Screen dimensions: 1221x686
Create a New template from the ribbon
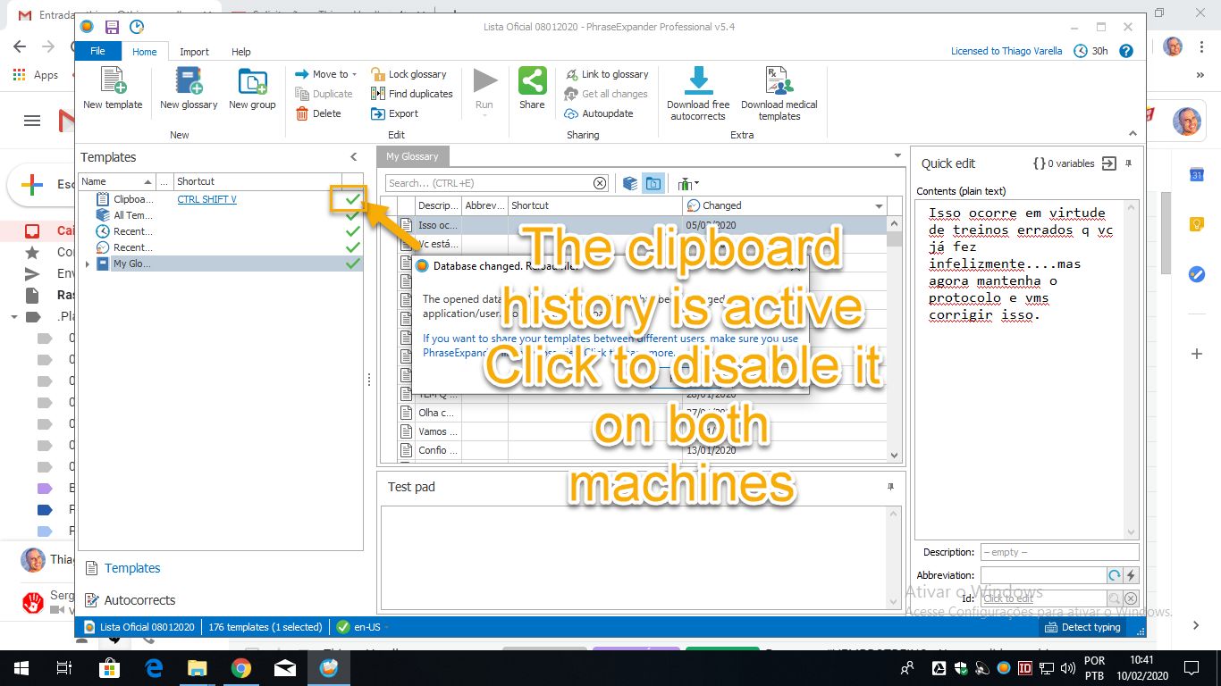113,88
